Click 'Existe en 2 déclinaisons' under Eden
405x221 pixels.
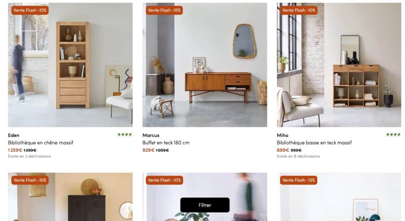click(x=29, y=156)
